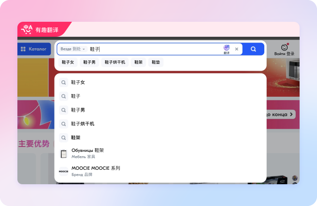The height and width of the screenshot is (206, 317).
Task: Click the Мебель 家具 subtitle text
Action: [83, 157]
